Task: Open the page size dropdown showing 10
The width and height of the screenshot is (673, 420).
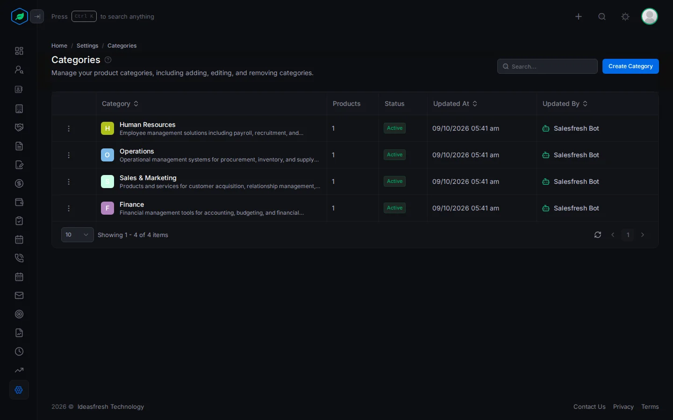Action: point(78,235)
